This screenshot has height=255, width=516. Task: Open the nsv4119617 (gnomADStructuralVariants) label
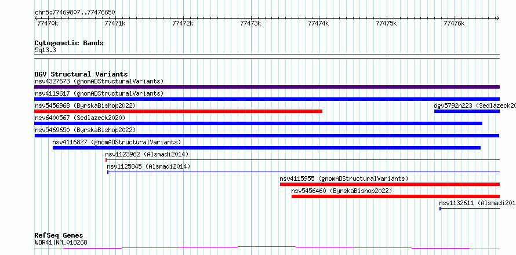[x=99, y=93]
